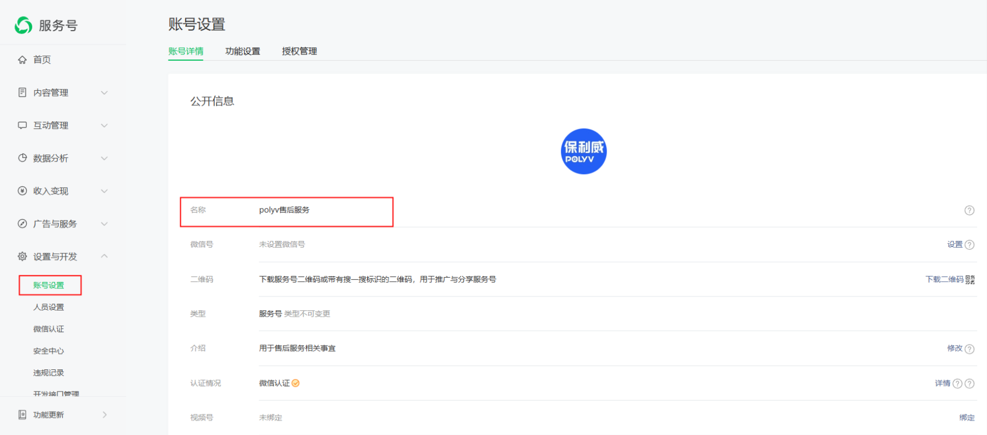Switch to the 授权管理 tab
The width and height of the screenshot is (987, 435).
pos(299,51)
